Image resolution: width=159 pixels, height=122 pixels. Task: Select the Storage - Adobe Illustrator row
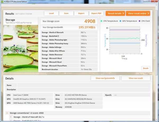[x=69, y=55]
